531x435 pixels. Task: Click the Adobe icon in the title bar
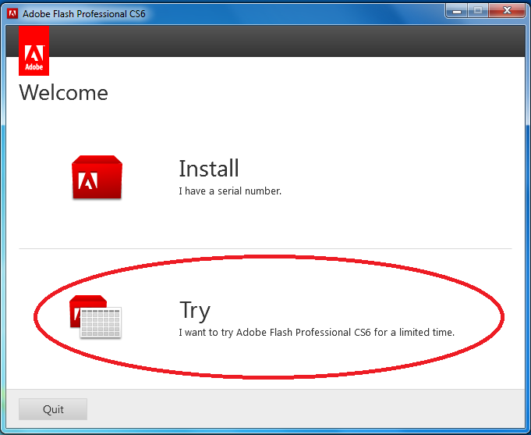click(12, 13)
